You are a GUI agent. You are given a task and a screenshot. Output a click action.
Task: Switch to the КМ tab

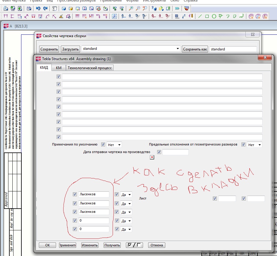59,68
